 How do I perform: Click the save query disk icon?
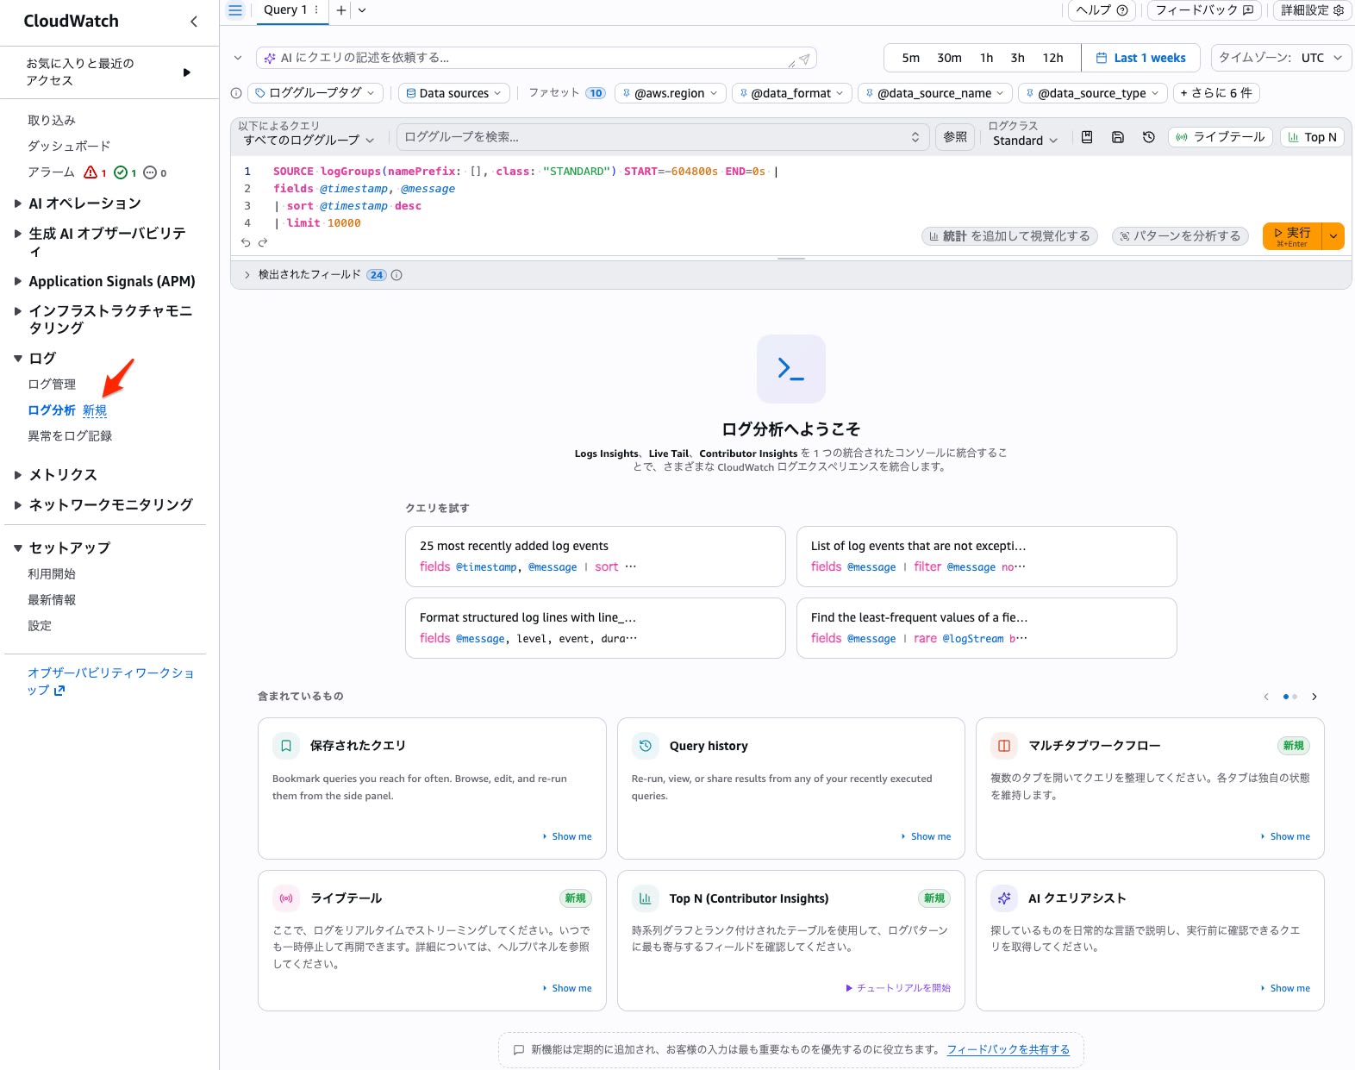click(x=1118, y=137)
